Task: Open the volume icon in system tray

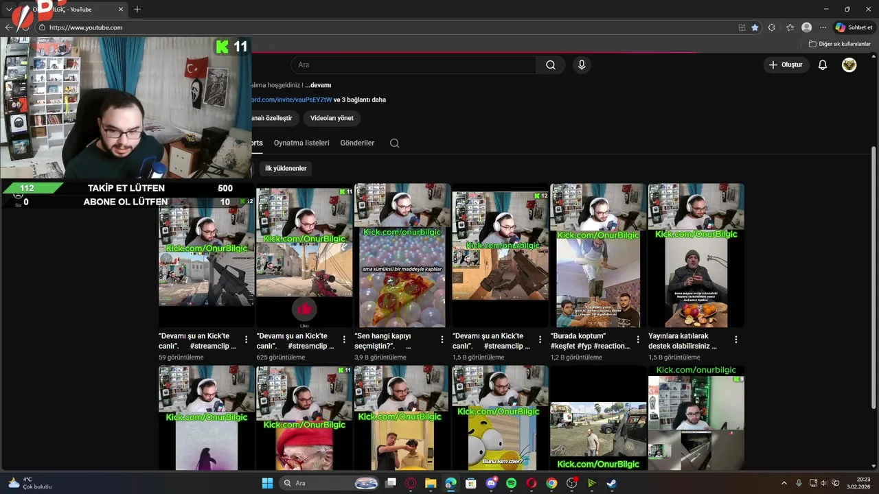Action: tap(823, 483)
